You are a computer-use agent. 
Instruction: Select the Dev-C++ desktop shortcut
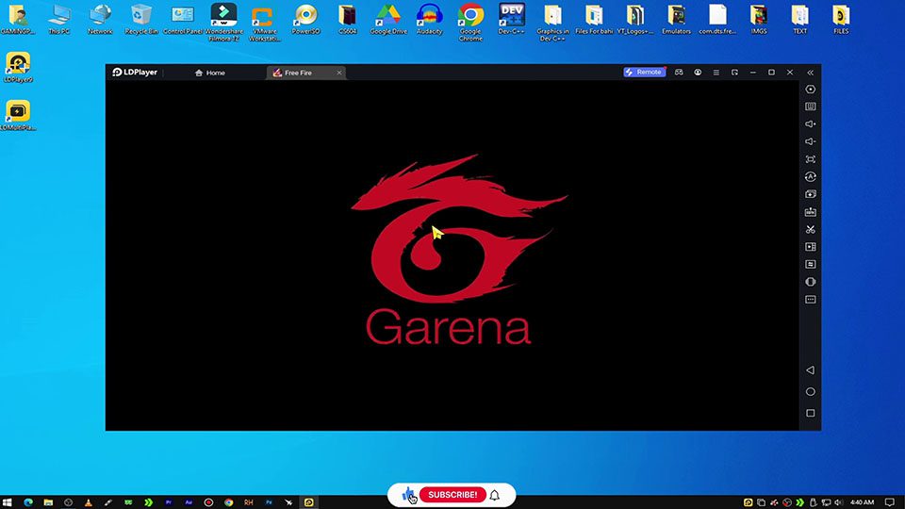coord(511,20)
